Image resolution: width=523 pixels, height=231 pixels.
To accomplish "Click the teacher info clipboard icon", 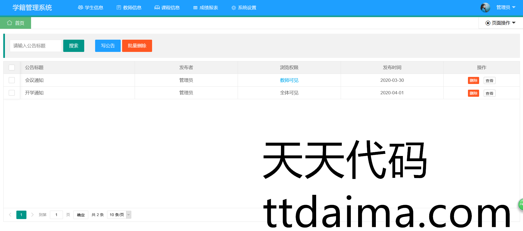I will pyautogui.click(x=119, y=8).
